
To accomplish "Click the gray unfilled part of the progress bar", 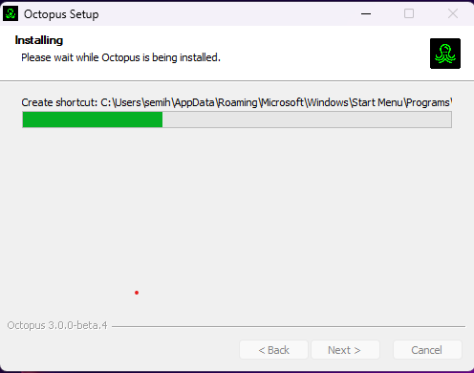I will coord(307,120).
